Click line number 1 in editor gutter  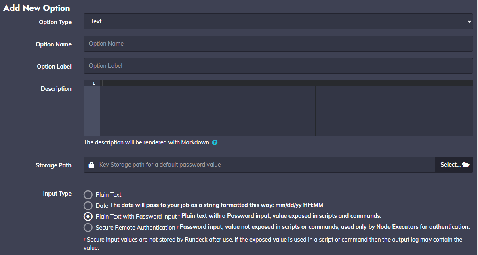pyautogui.click(x=93, y=83)
